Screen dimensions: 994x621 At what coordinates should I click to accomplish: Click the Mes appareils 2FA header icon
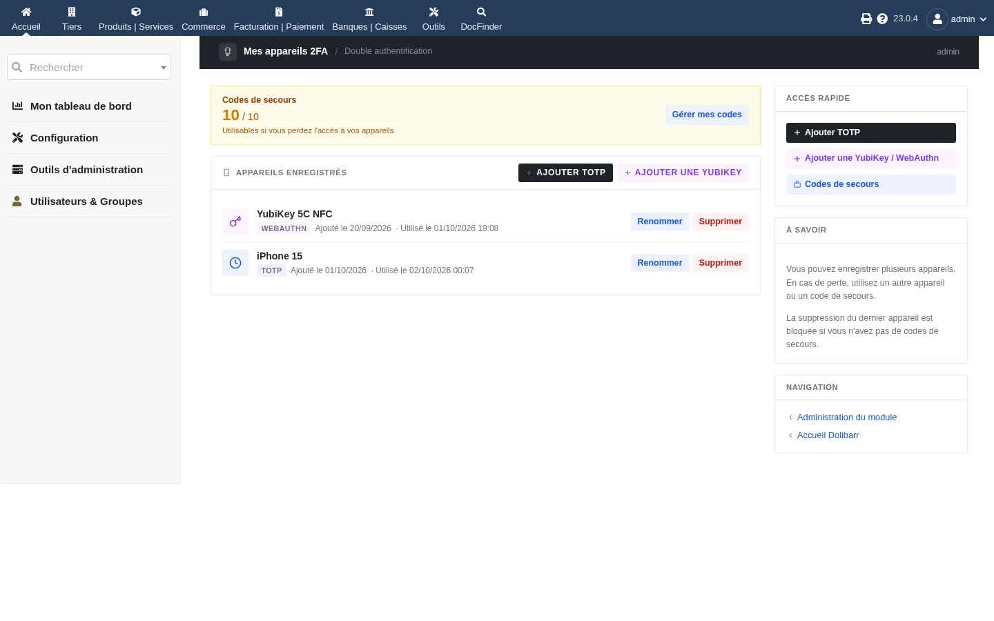click(228, 52)
